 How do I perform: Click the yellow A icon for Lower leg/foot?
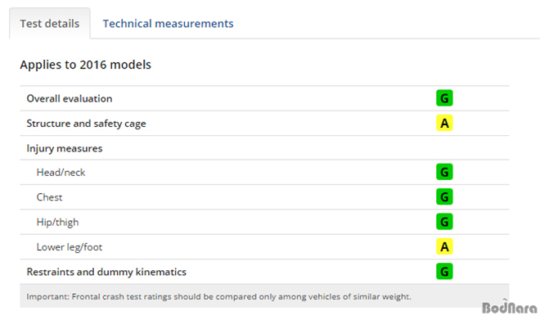coord(444,246)
